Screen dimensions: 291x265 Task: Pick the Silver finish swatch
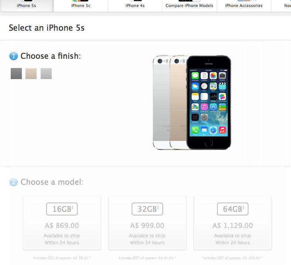[46, 74]
